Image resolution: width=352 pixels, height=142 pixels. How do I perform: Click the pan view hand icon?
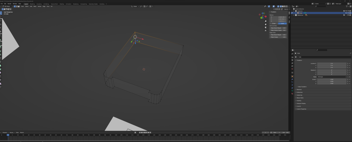pyautogui.click(x=266, y=24)
